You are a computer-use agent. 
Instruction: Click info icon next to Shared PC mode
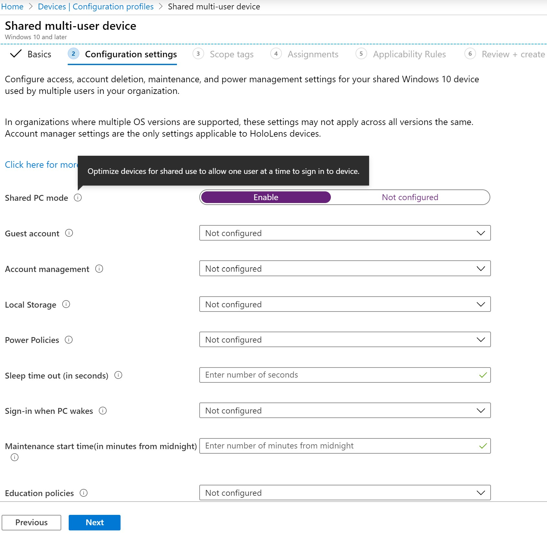78,198
